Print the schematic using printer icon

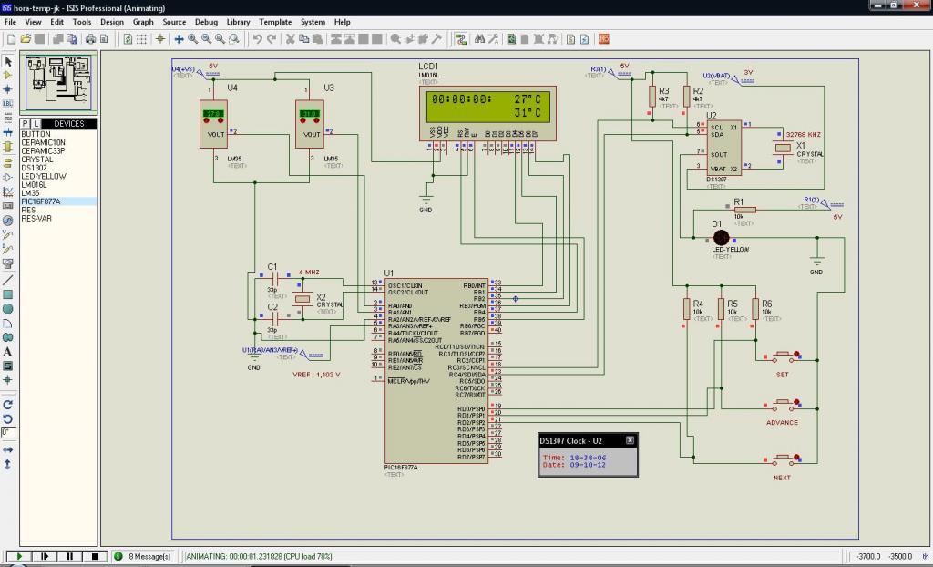click(90, 39)
